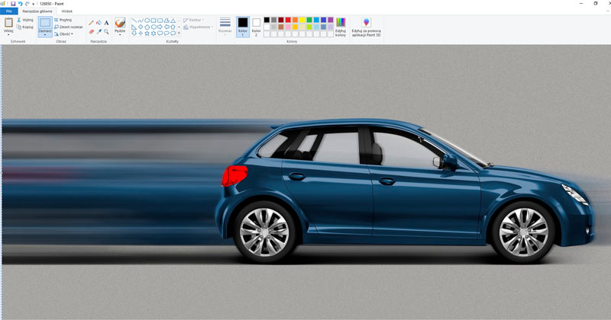Pick the Eraser tool
This screenshot has height=320, width=611.
point(91,32)
